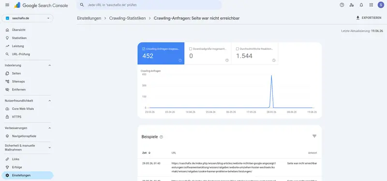Open the users and permissions icon
This screenshot has width=387, height=181.
(x=352, y=5)
